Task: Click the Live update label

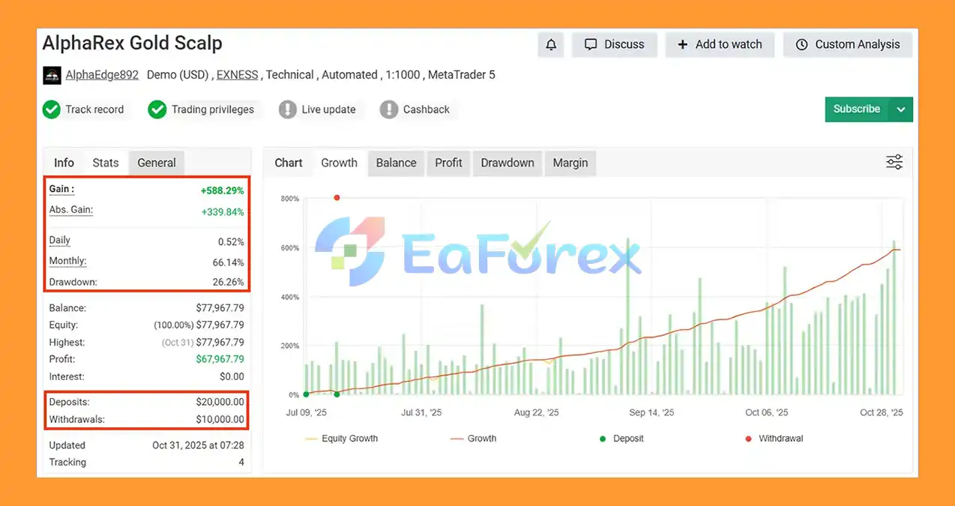Action: 328,109
